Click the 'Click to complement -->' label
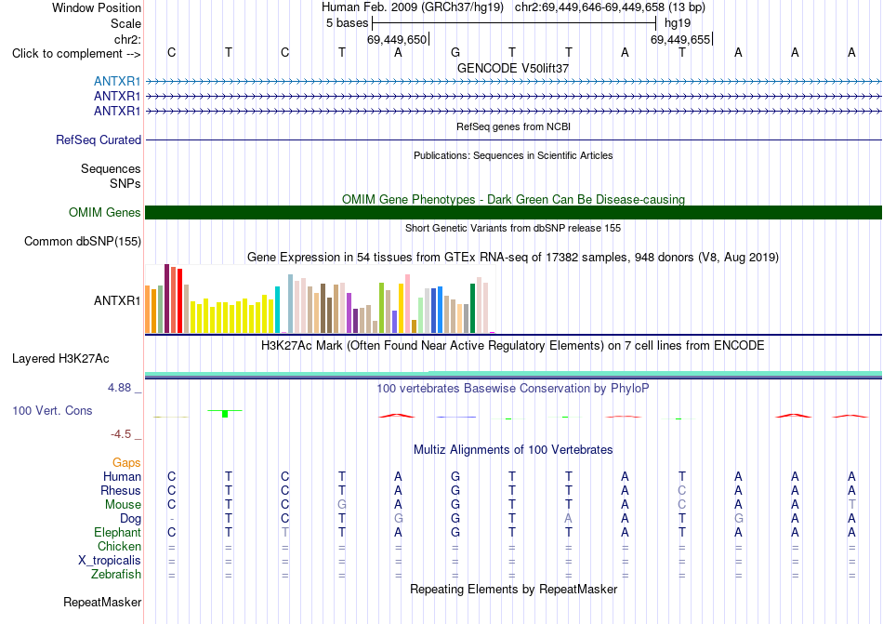The image size is (883, 624). [x=76, y=54]
